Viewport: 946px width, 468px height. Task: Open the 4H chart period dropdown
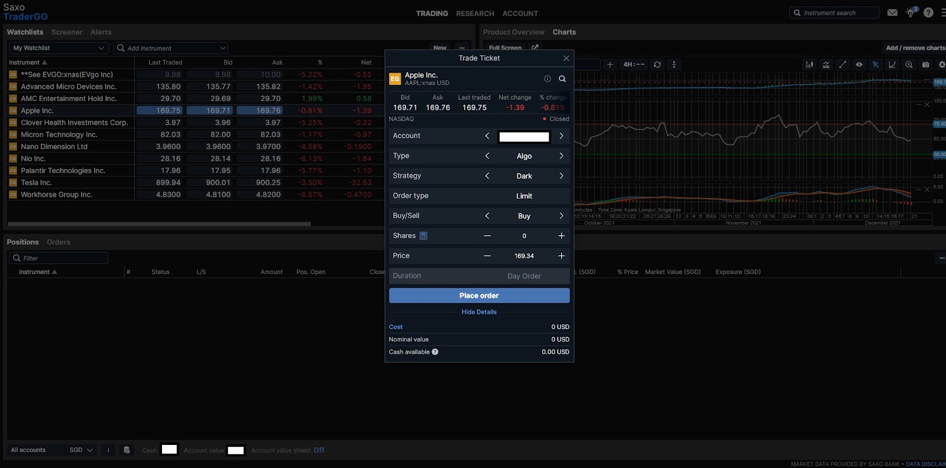click(634, 64)
